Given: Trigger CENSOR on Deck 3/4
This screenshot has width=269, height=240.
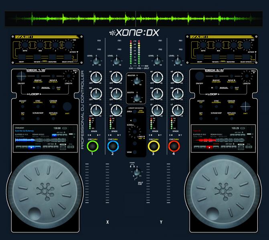Looking at the screenshot, I should pyautogui.click(x=231, y=106).
